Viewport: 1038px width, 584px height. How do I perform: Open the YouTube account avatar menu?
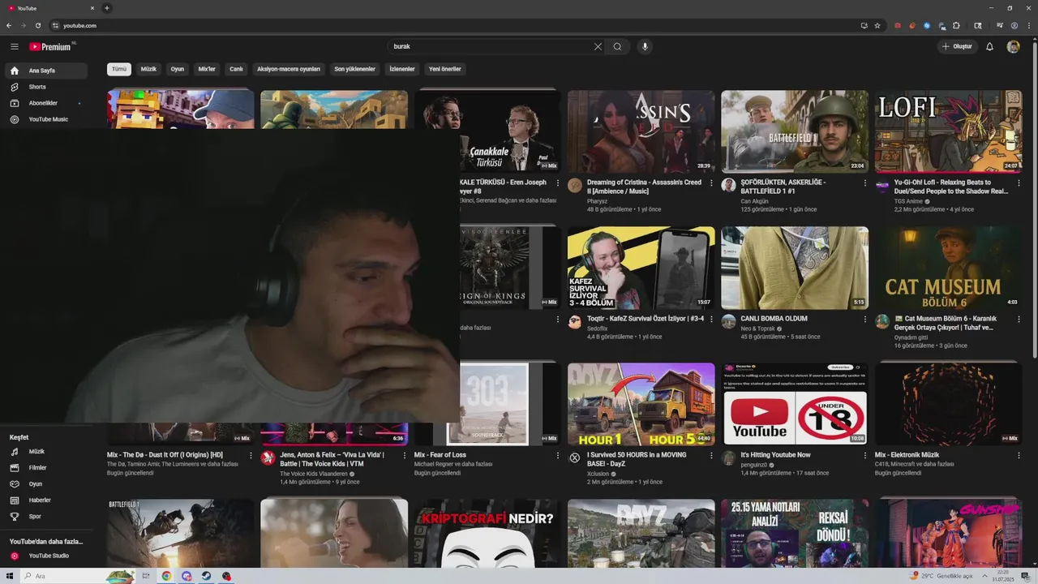(x=1013, y=46)
